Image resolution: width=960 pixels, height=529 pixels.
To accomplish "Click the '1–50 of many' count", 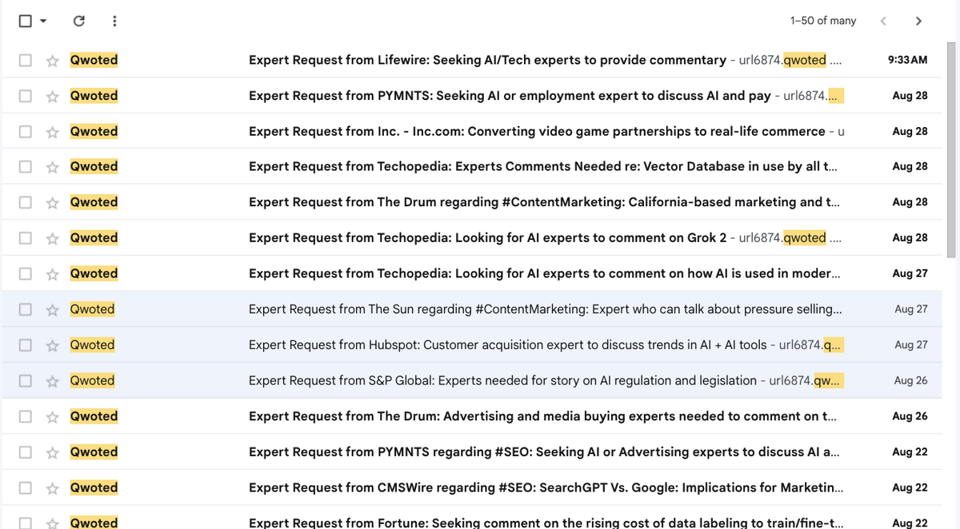I will click(822, 21).
